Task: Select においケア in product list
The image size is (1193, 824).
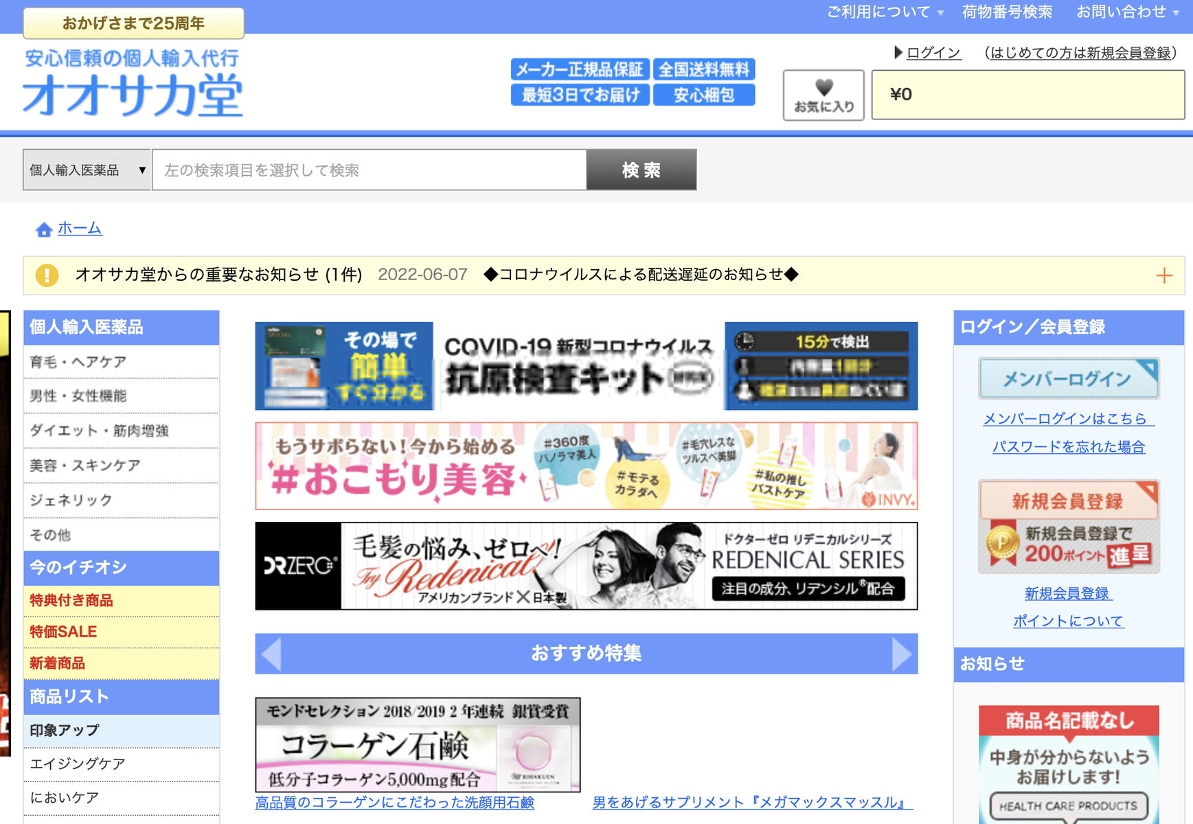Action: (122, 798)
